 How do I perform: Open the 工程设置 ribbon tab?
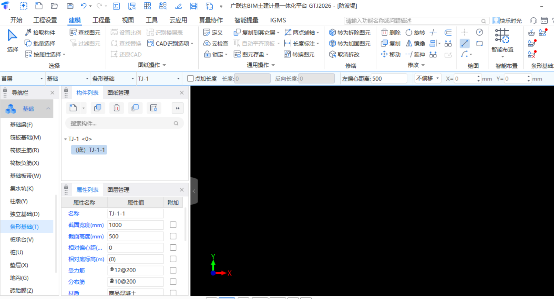45,20
